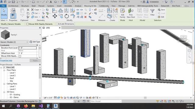Click the ViewCube in 3D view
Screen dimensions: 195x109
[184, 38]
